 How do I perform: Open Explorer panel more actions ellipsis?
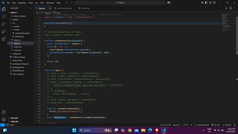pos(30,8)
